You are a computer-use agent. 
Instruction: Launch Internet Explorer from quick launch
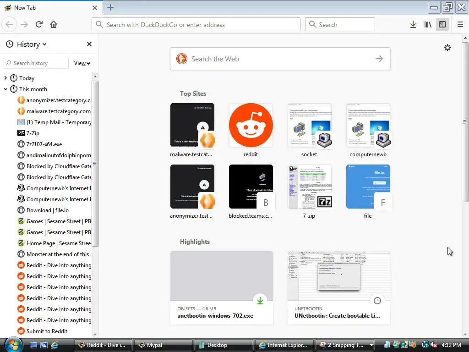(x=55, y=345)
